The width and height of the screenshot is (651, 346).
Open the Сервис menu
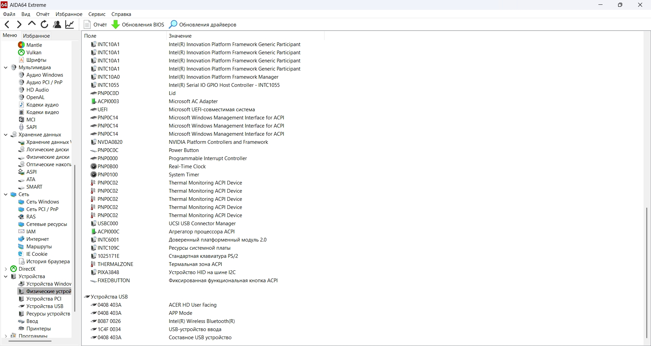click(97, 14)
